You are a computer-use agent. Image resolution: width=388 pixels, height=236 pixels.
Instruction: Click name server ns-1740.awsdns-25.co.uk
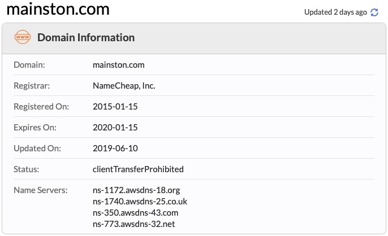140,202
